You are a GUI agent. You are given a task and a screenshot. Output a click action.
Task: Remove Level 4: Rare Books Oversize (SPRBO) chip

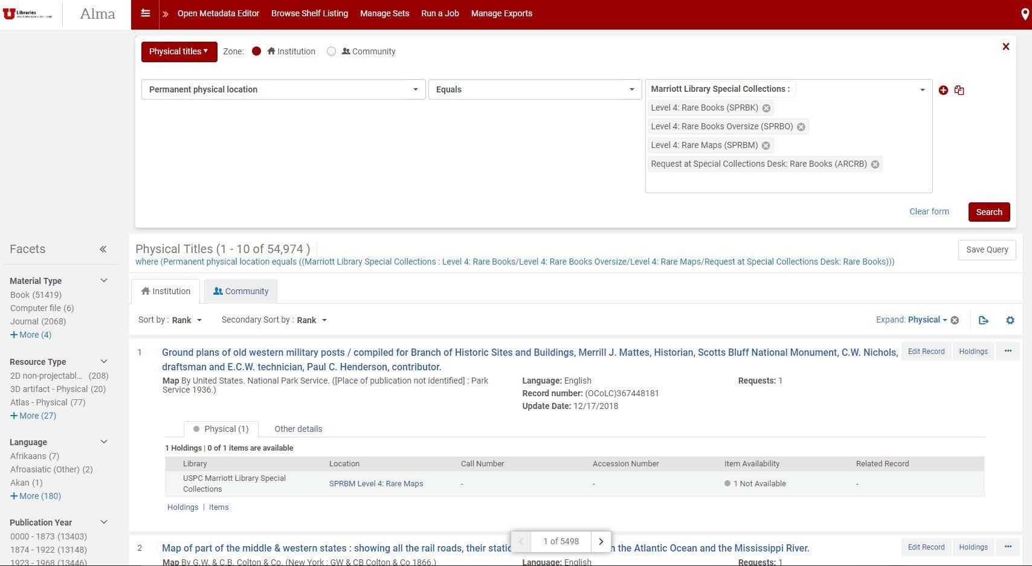click(801, 127)
